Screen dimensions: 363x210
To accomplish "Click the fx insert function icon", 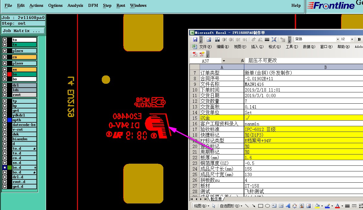I will 242,61.
